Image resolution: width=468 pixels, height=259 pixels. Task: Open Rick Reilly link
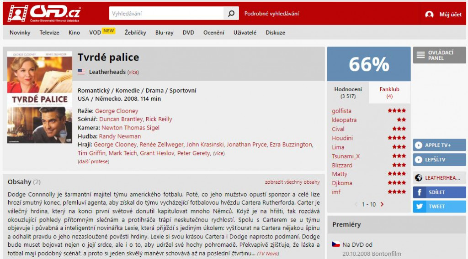point(159,119)
